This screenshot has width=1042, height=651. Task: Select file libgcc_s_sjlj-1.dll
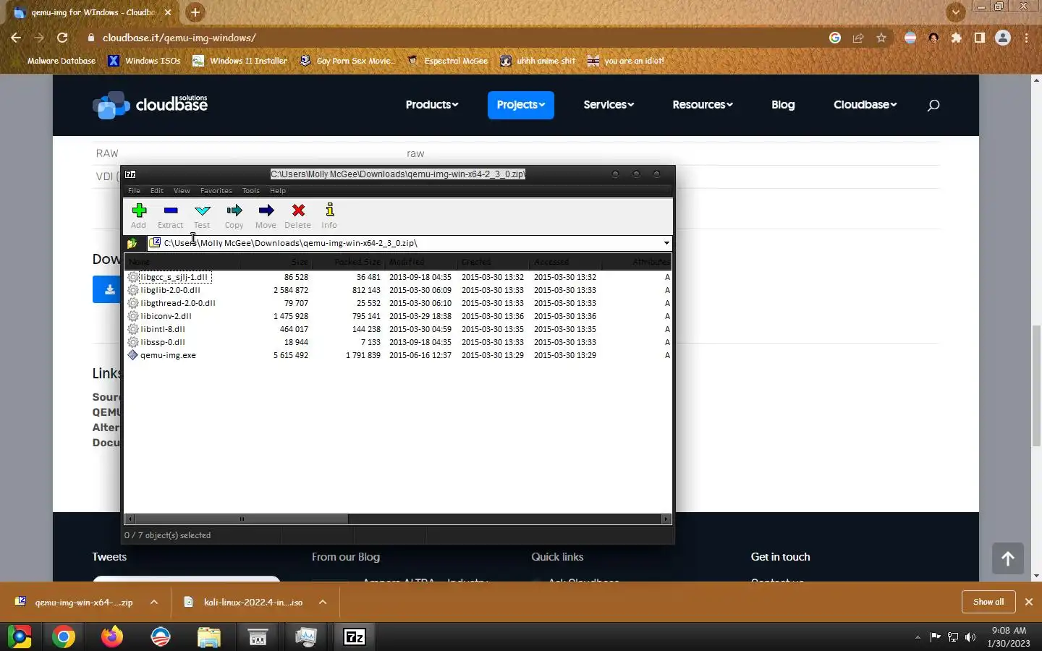[x=174, y=277]
